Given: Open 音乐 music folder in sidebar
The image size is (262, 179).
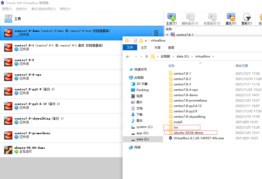Looking at the screenshot, I should (139, 121).
